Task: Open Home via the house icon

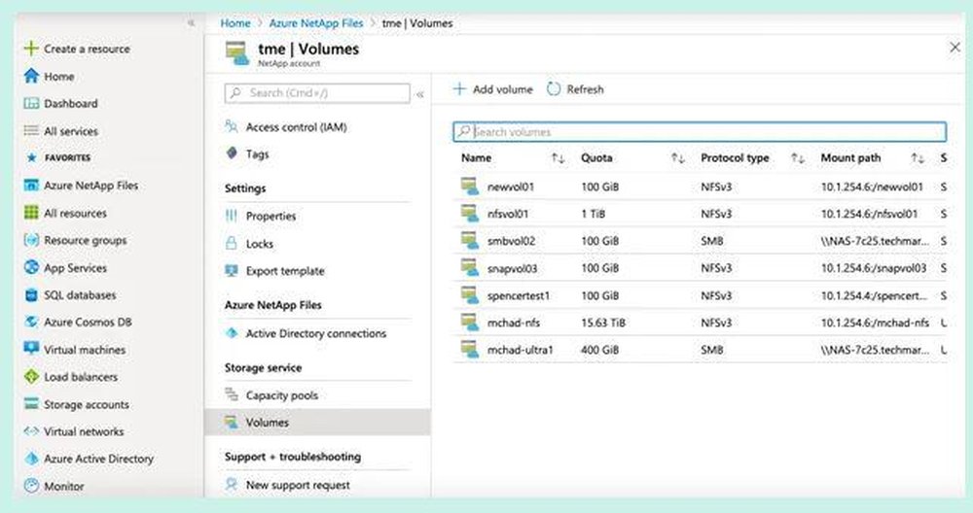Action: [31, 76]
